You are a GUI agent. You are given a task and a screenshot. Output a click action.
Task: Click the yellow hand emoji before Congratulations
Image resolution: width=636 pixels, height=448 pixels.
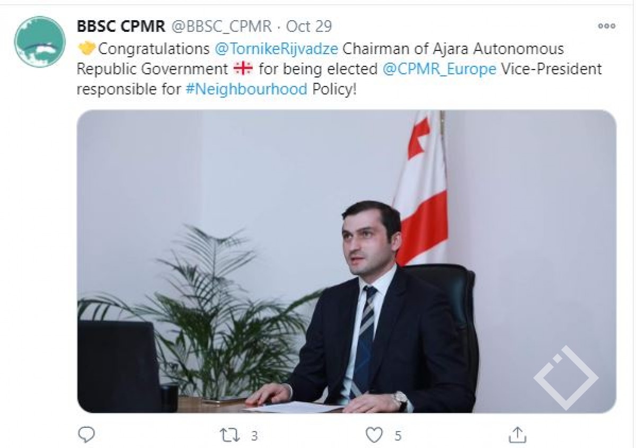pyautogui.click(x=86, y=49)
